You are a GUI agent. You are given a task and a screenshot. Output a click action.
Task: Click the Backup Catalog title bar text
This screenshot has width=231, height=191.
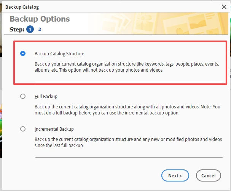pos(22,7)
